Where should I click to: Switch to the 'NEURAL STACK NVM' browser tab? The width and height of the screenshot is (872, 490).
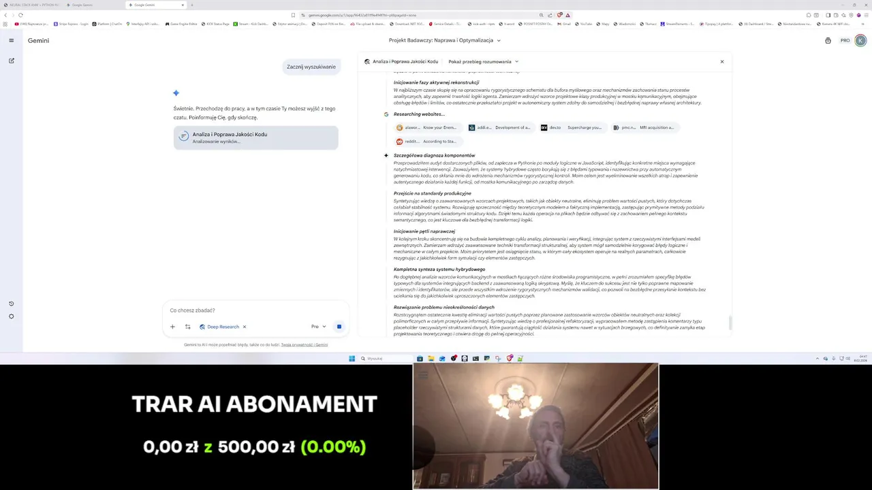tap(31, 5)
